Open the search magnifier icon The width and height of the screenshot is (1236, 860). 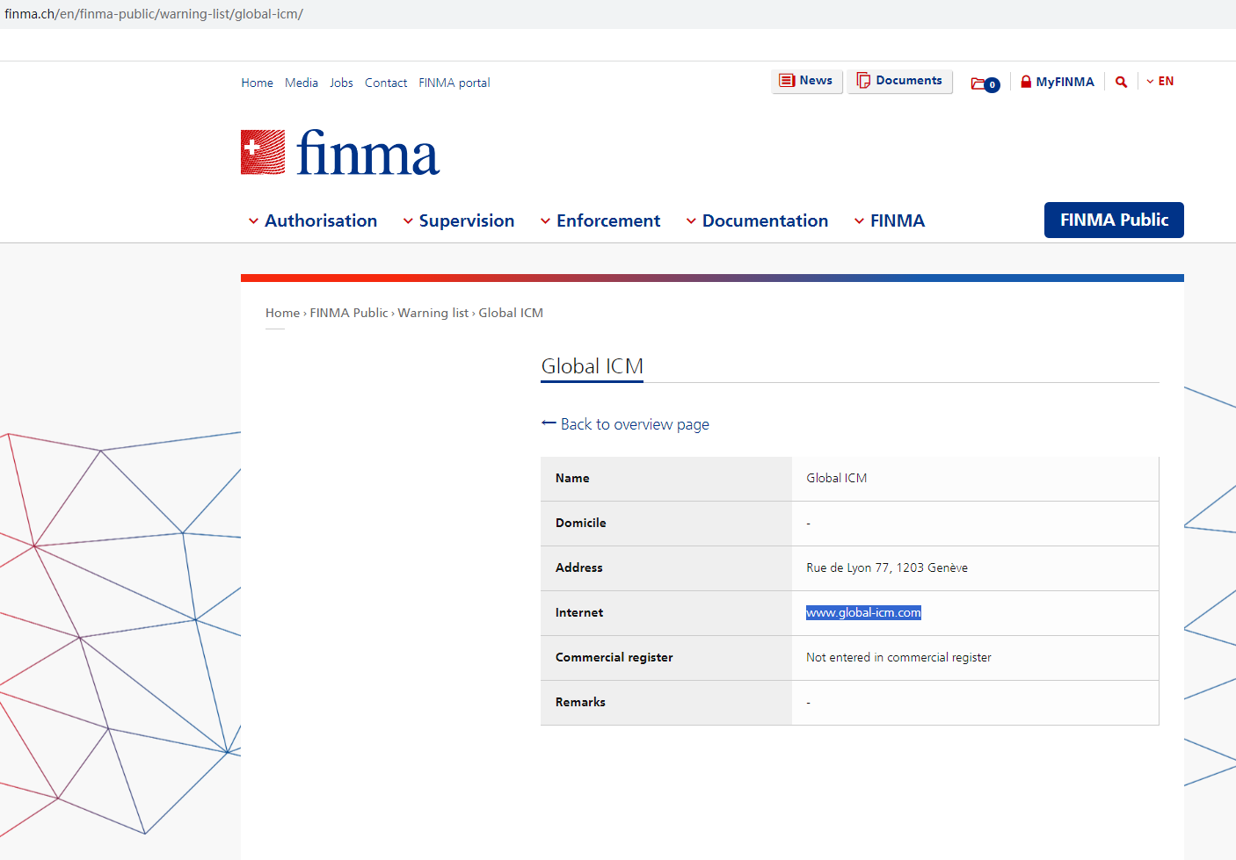click(x=1121, y=82)
